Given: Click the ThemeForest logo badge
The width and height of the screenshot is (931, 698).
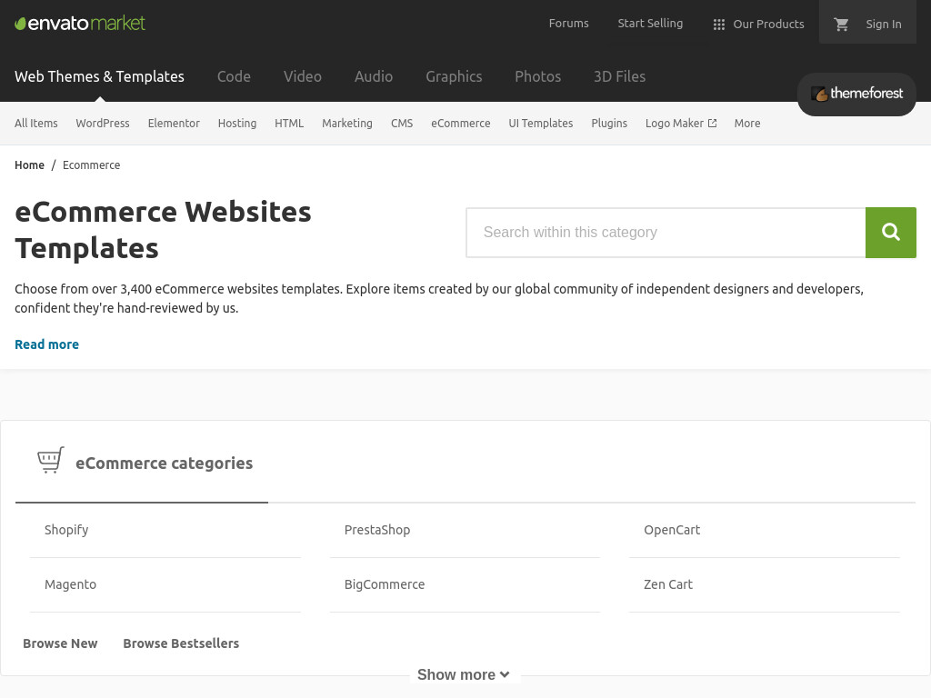Looking at the screenshot, I should pyautogui.click(x=856, y=94).
